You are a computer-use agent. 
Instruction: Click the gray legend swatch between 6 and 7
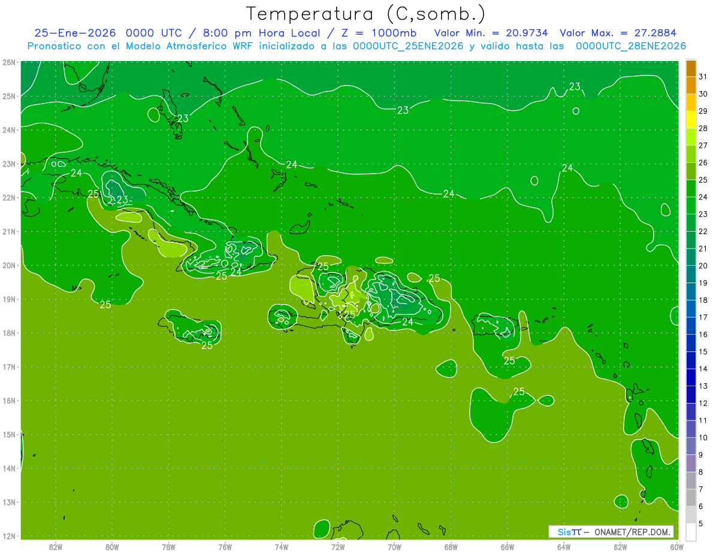coord(691,498)
